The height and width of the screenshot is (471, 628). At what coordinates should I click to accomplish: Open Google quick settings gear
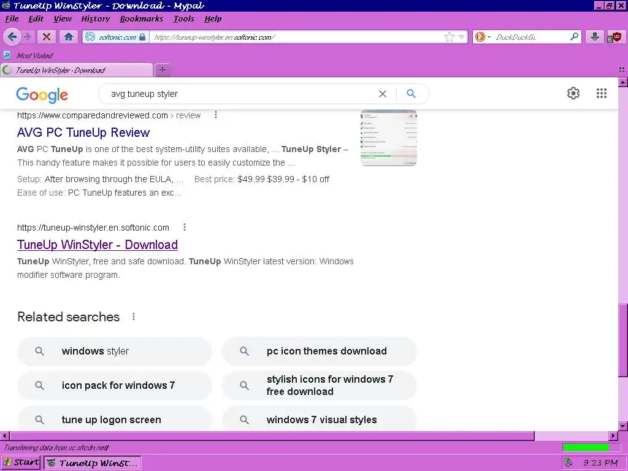[573, 93]
